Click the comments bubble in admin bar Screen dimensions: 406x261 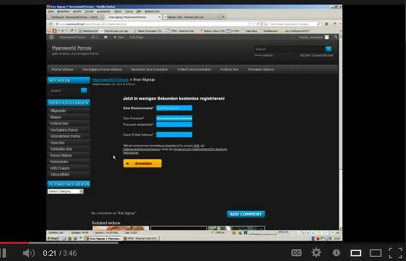pyautogui.click(x=105, y=38)
